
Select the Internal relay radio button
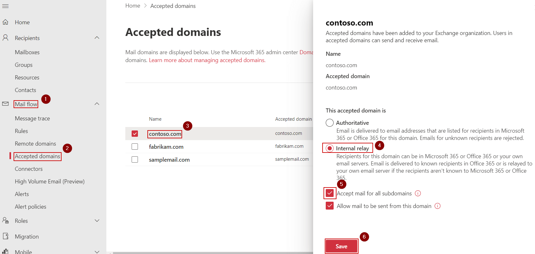tap(330, 148)
